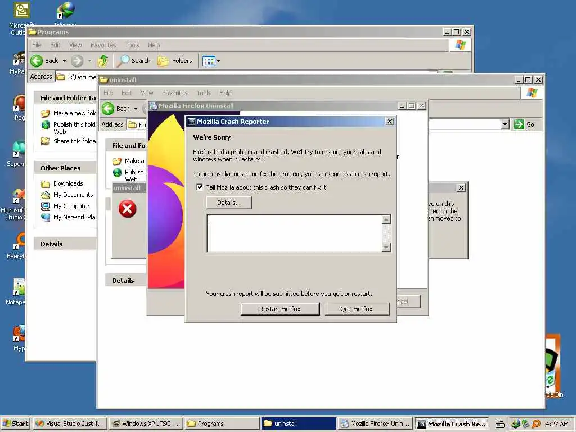This screenshot has height=432, width=576.
Task: Close the uninstall error dialog
Action: [x=461, y=188]
